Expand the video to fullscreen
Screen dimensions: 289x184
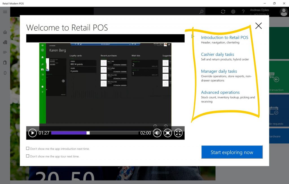tap(178, 133)
